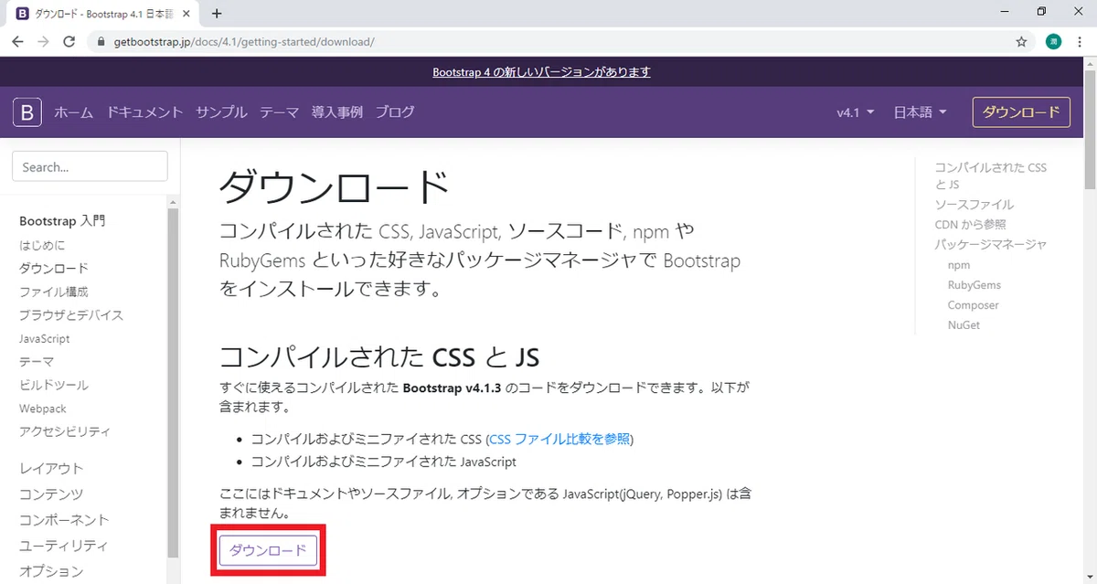Image resolution: width=1097 pixels, height=584 pixels.
Task: Jump to Composer in page contents
Action: click(974, 305)
